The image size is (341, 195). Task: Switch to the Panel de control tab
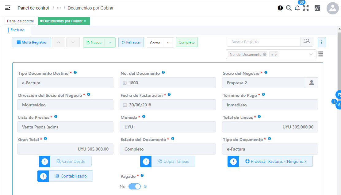[x=20, y=21]
